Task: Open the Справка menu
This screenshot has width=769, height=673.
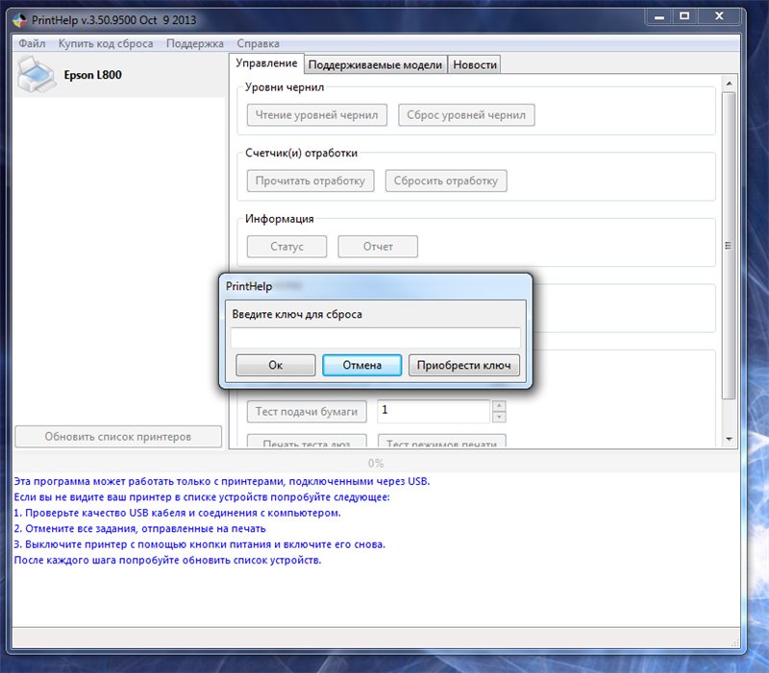Action: point(258,43)
